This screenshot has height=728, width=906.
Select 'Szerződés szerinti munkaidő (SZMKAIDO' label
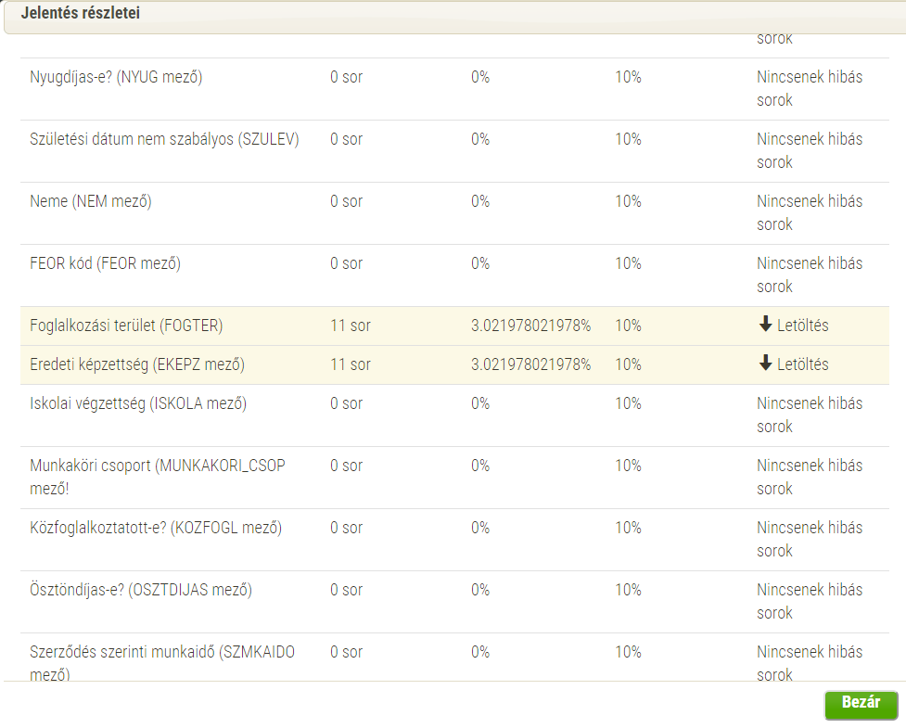[x=162, y=652]
